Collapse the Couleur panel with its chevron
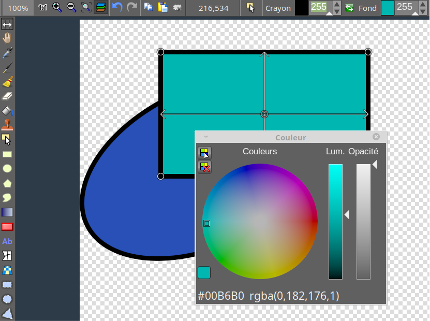This screenshot has height=321, width=430. tap(205, 137)
